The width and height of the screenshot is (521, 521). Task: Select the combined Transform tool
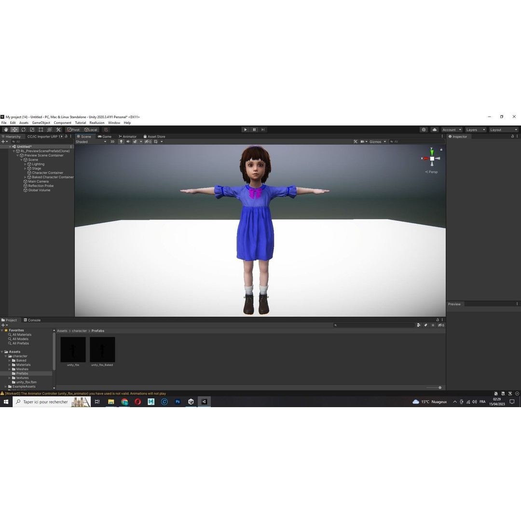pyautogui.click(x=49, y=130)
